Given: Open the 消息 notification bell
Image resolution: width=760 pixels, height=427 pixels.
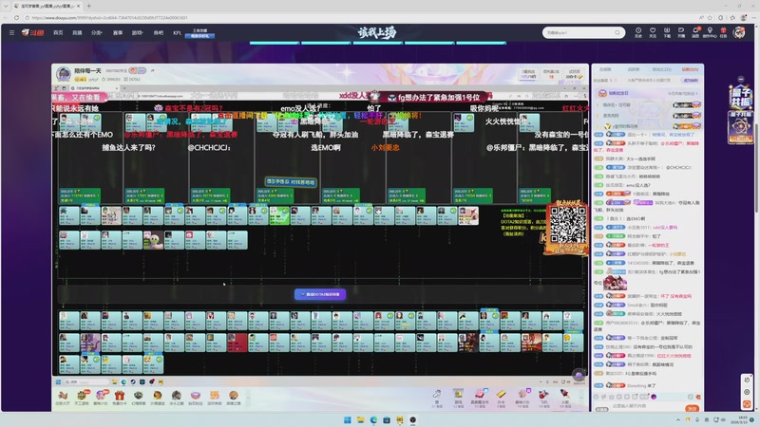Looking at the screenshot, I should [x=695, y=32].
